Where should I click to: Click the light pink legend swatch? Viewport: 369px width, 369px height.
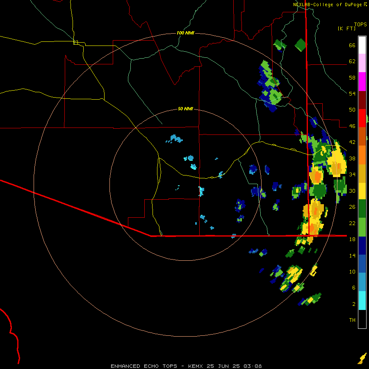pos(362,63)
